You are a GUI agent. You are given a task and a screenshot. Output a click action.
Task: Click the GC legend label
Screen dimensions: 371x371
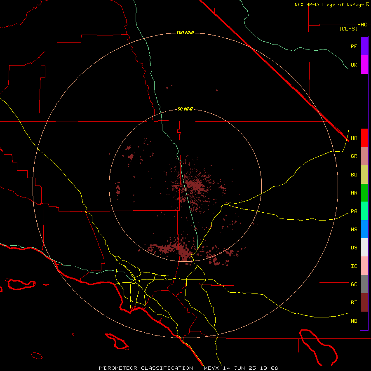[354, 284]
